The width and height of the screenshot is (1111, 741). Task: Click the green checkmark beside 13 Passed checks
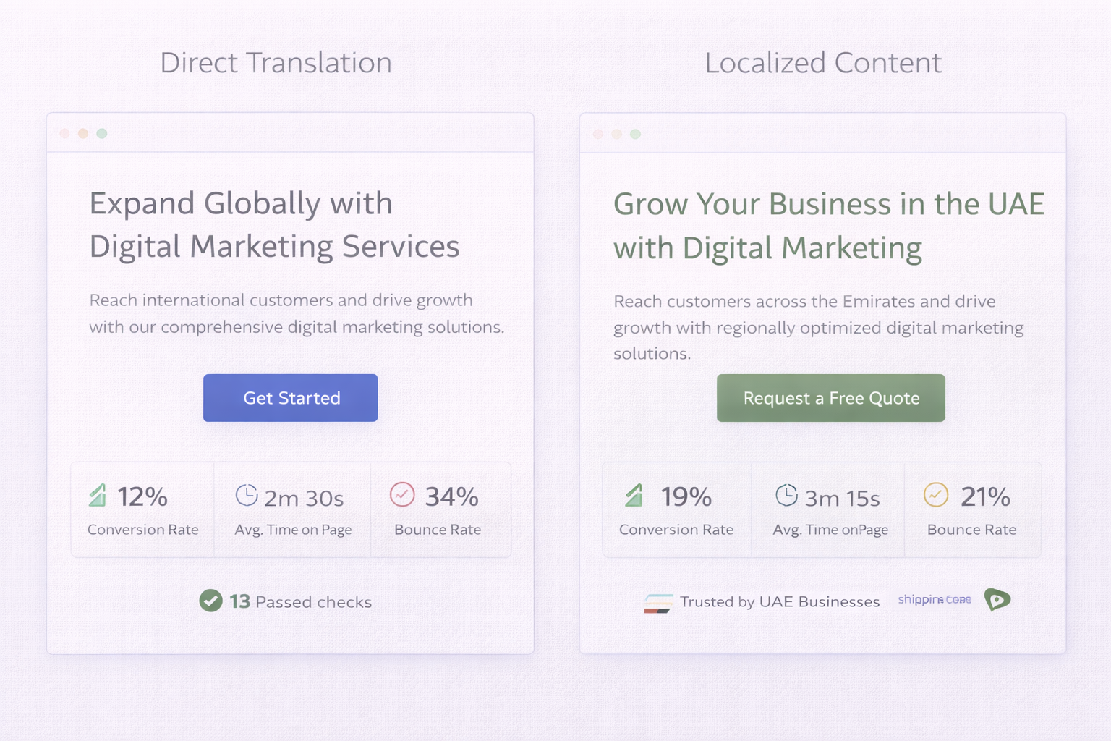pyautogui.click(x=210, y=601)
